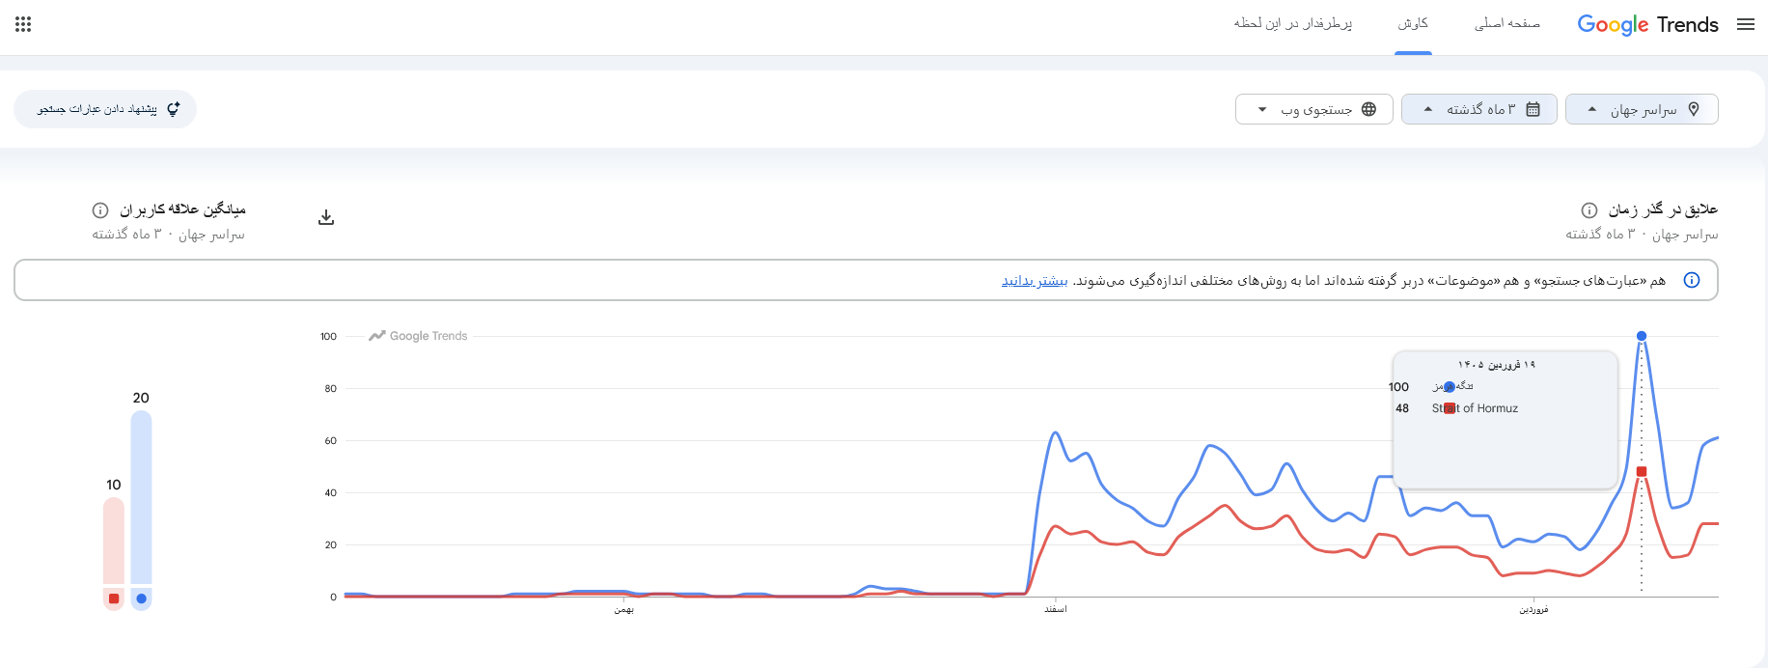The height and width of the screenshot is (668, 1768).
Task: Click info icon beside میانگین علاقه کاربران
Action: click(x=100, y=210)
